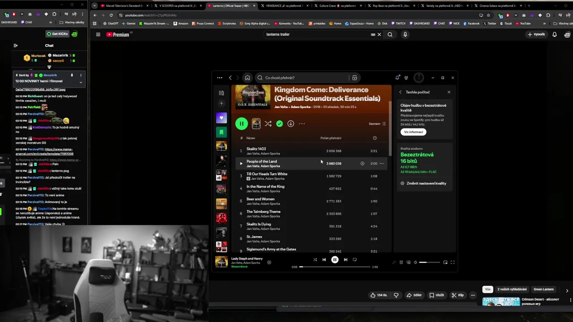This screenshot has height=322, width=573.
Task: Open the Amazon bookmark
Action: tap(181, 23)
